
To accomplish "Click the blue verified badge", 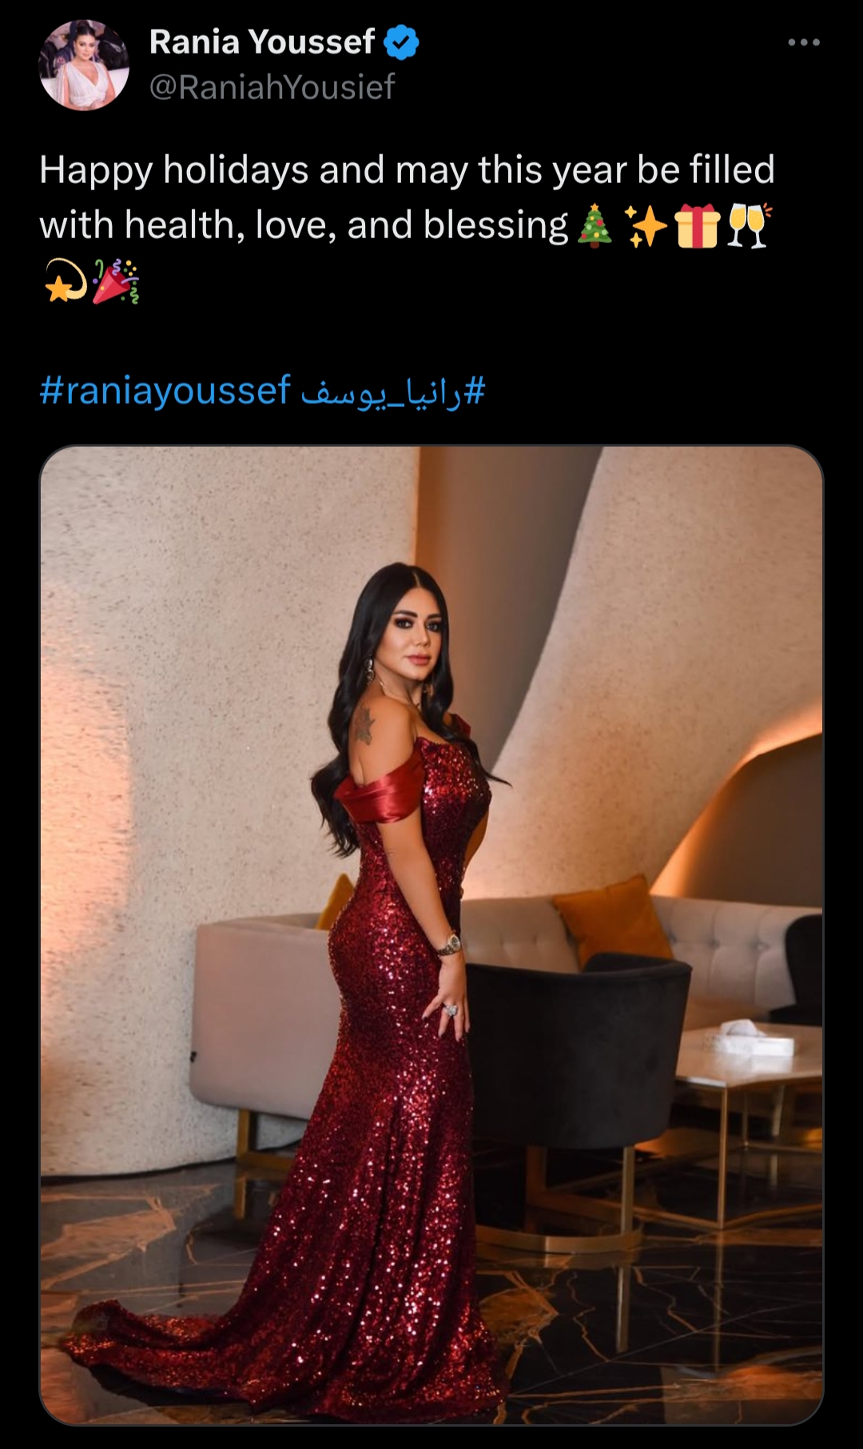I will pos(402,42).
